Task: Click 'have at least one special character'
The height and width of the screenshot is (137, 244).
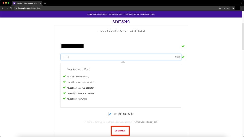Action: 81,93
